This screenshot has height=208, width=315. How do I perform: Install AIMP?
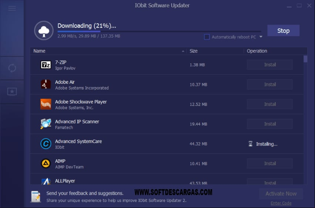point(270,164)
